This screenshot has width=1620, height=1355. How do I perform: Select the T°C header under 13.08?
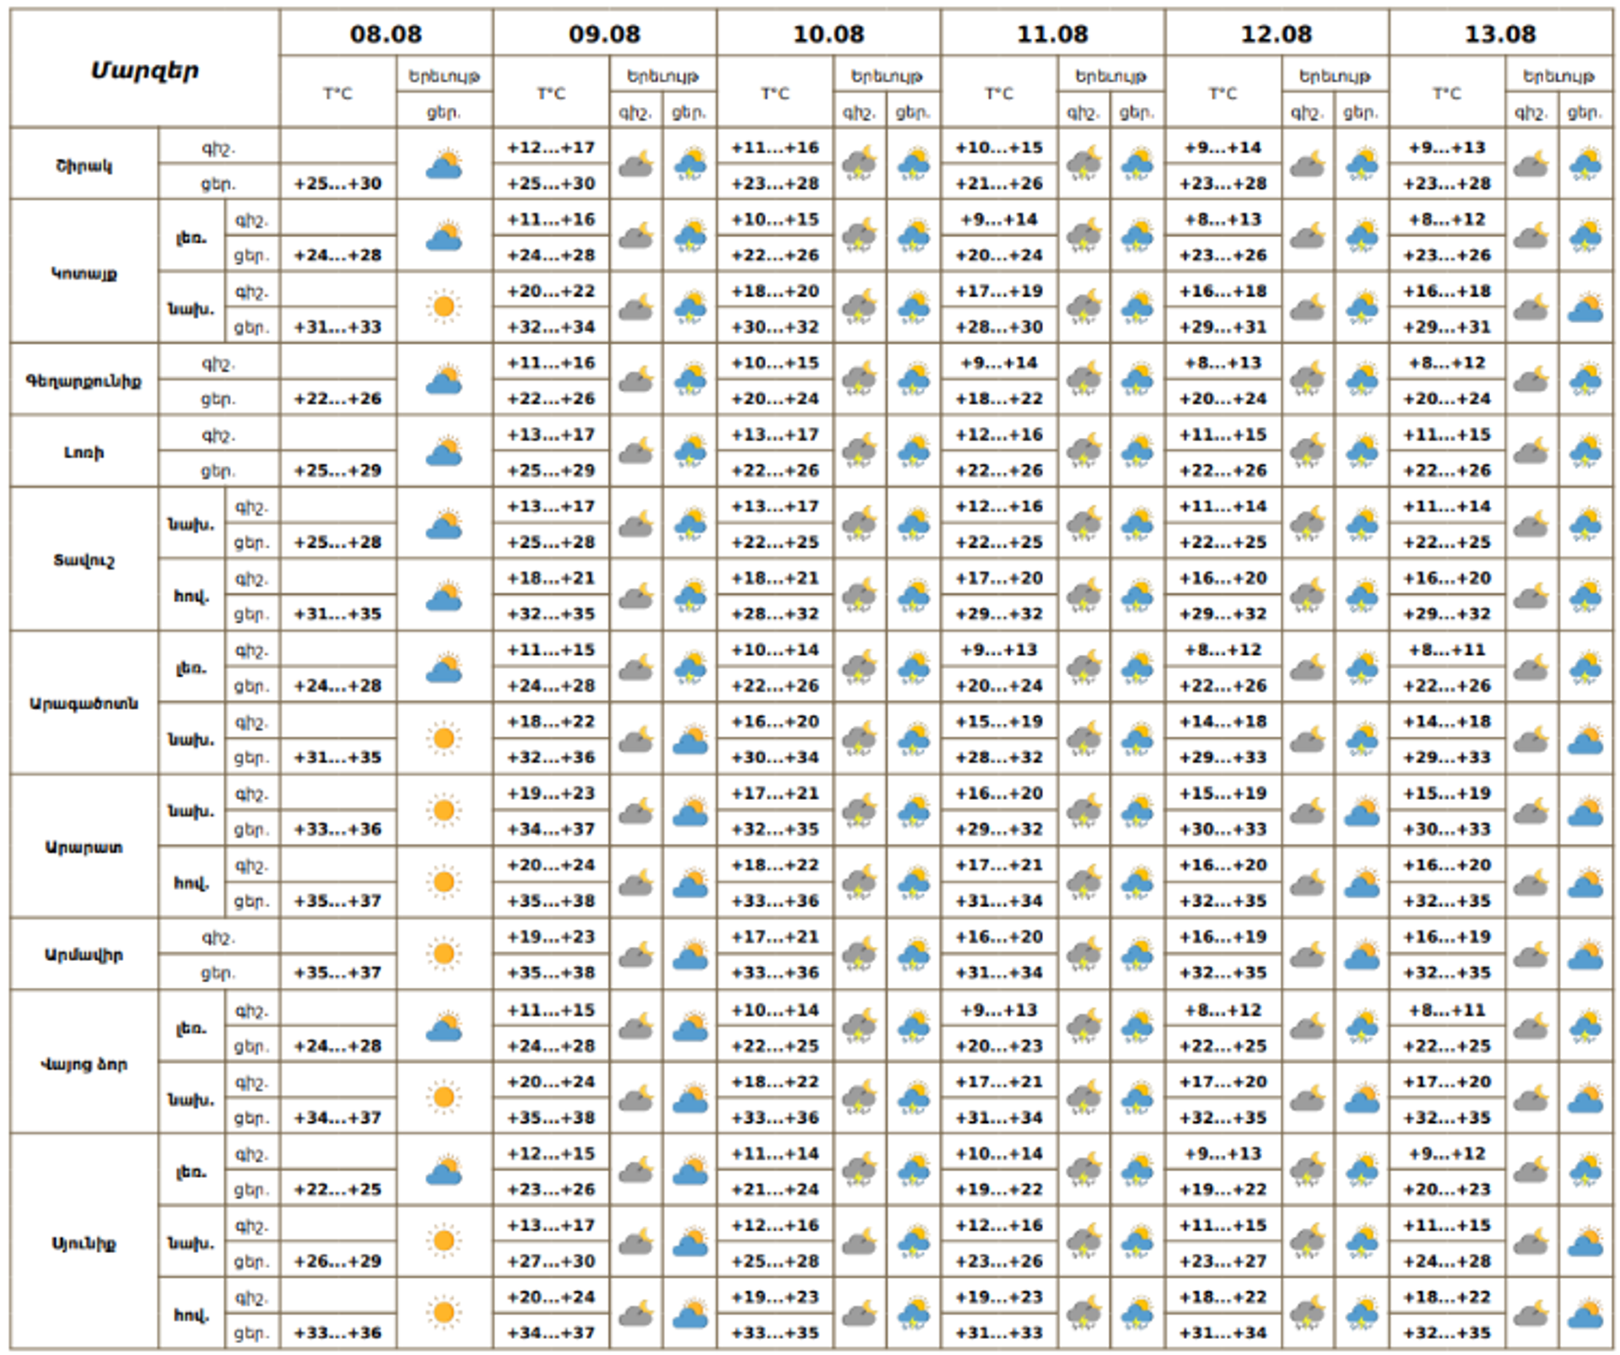tap(1447, 93)
